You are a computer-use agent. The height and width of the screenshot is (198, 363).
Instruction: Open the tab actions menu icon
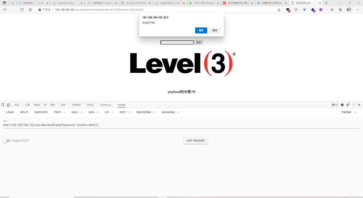(x=4, y=3)
